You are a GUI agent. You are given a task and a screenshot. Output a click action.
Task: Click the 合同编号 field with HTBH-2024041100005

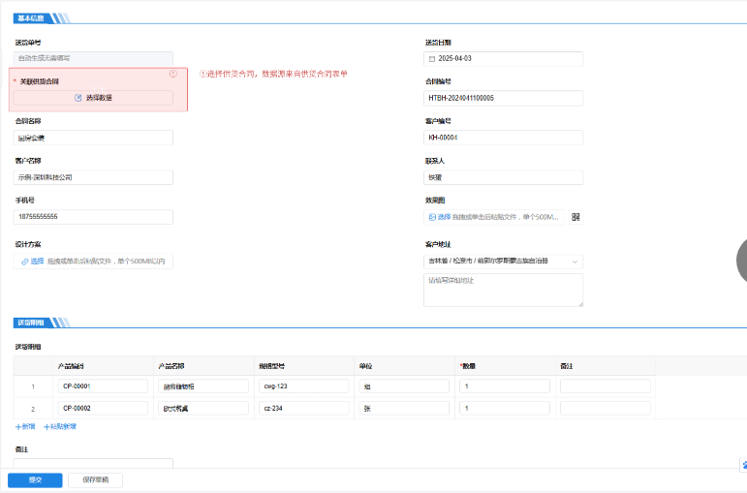(503, 98)
